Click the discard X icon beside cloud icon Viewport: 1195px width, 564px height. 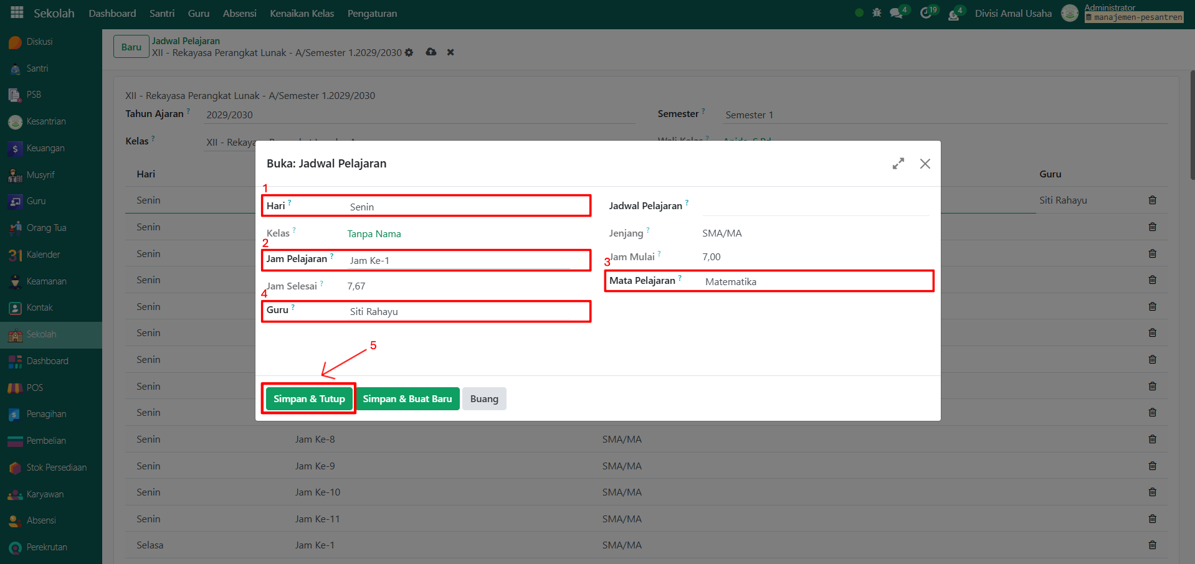click(x=450, y=52)
